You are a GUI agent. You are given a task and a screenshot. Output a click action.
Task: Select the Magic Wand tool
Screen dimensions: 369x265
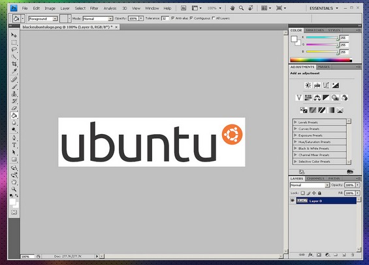(14, 57)
